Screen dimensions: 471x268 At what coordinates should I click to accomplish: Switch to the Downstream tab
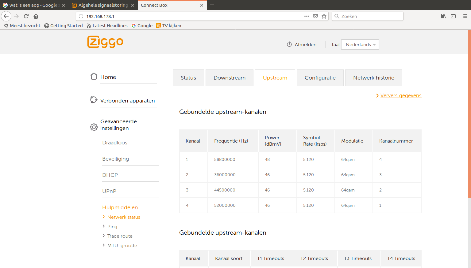click(x=230, y=78)
